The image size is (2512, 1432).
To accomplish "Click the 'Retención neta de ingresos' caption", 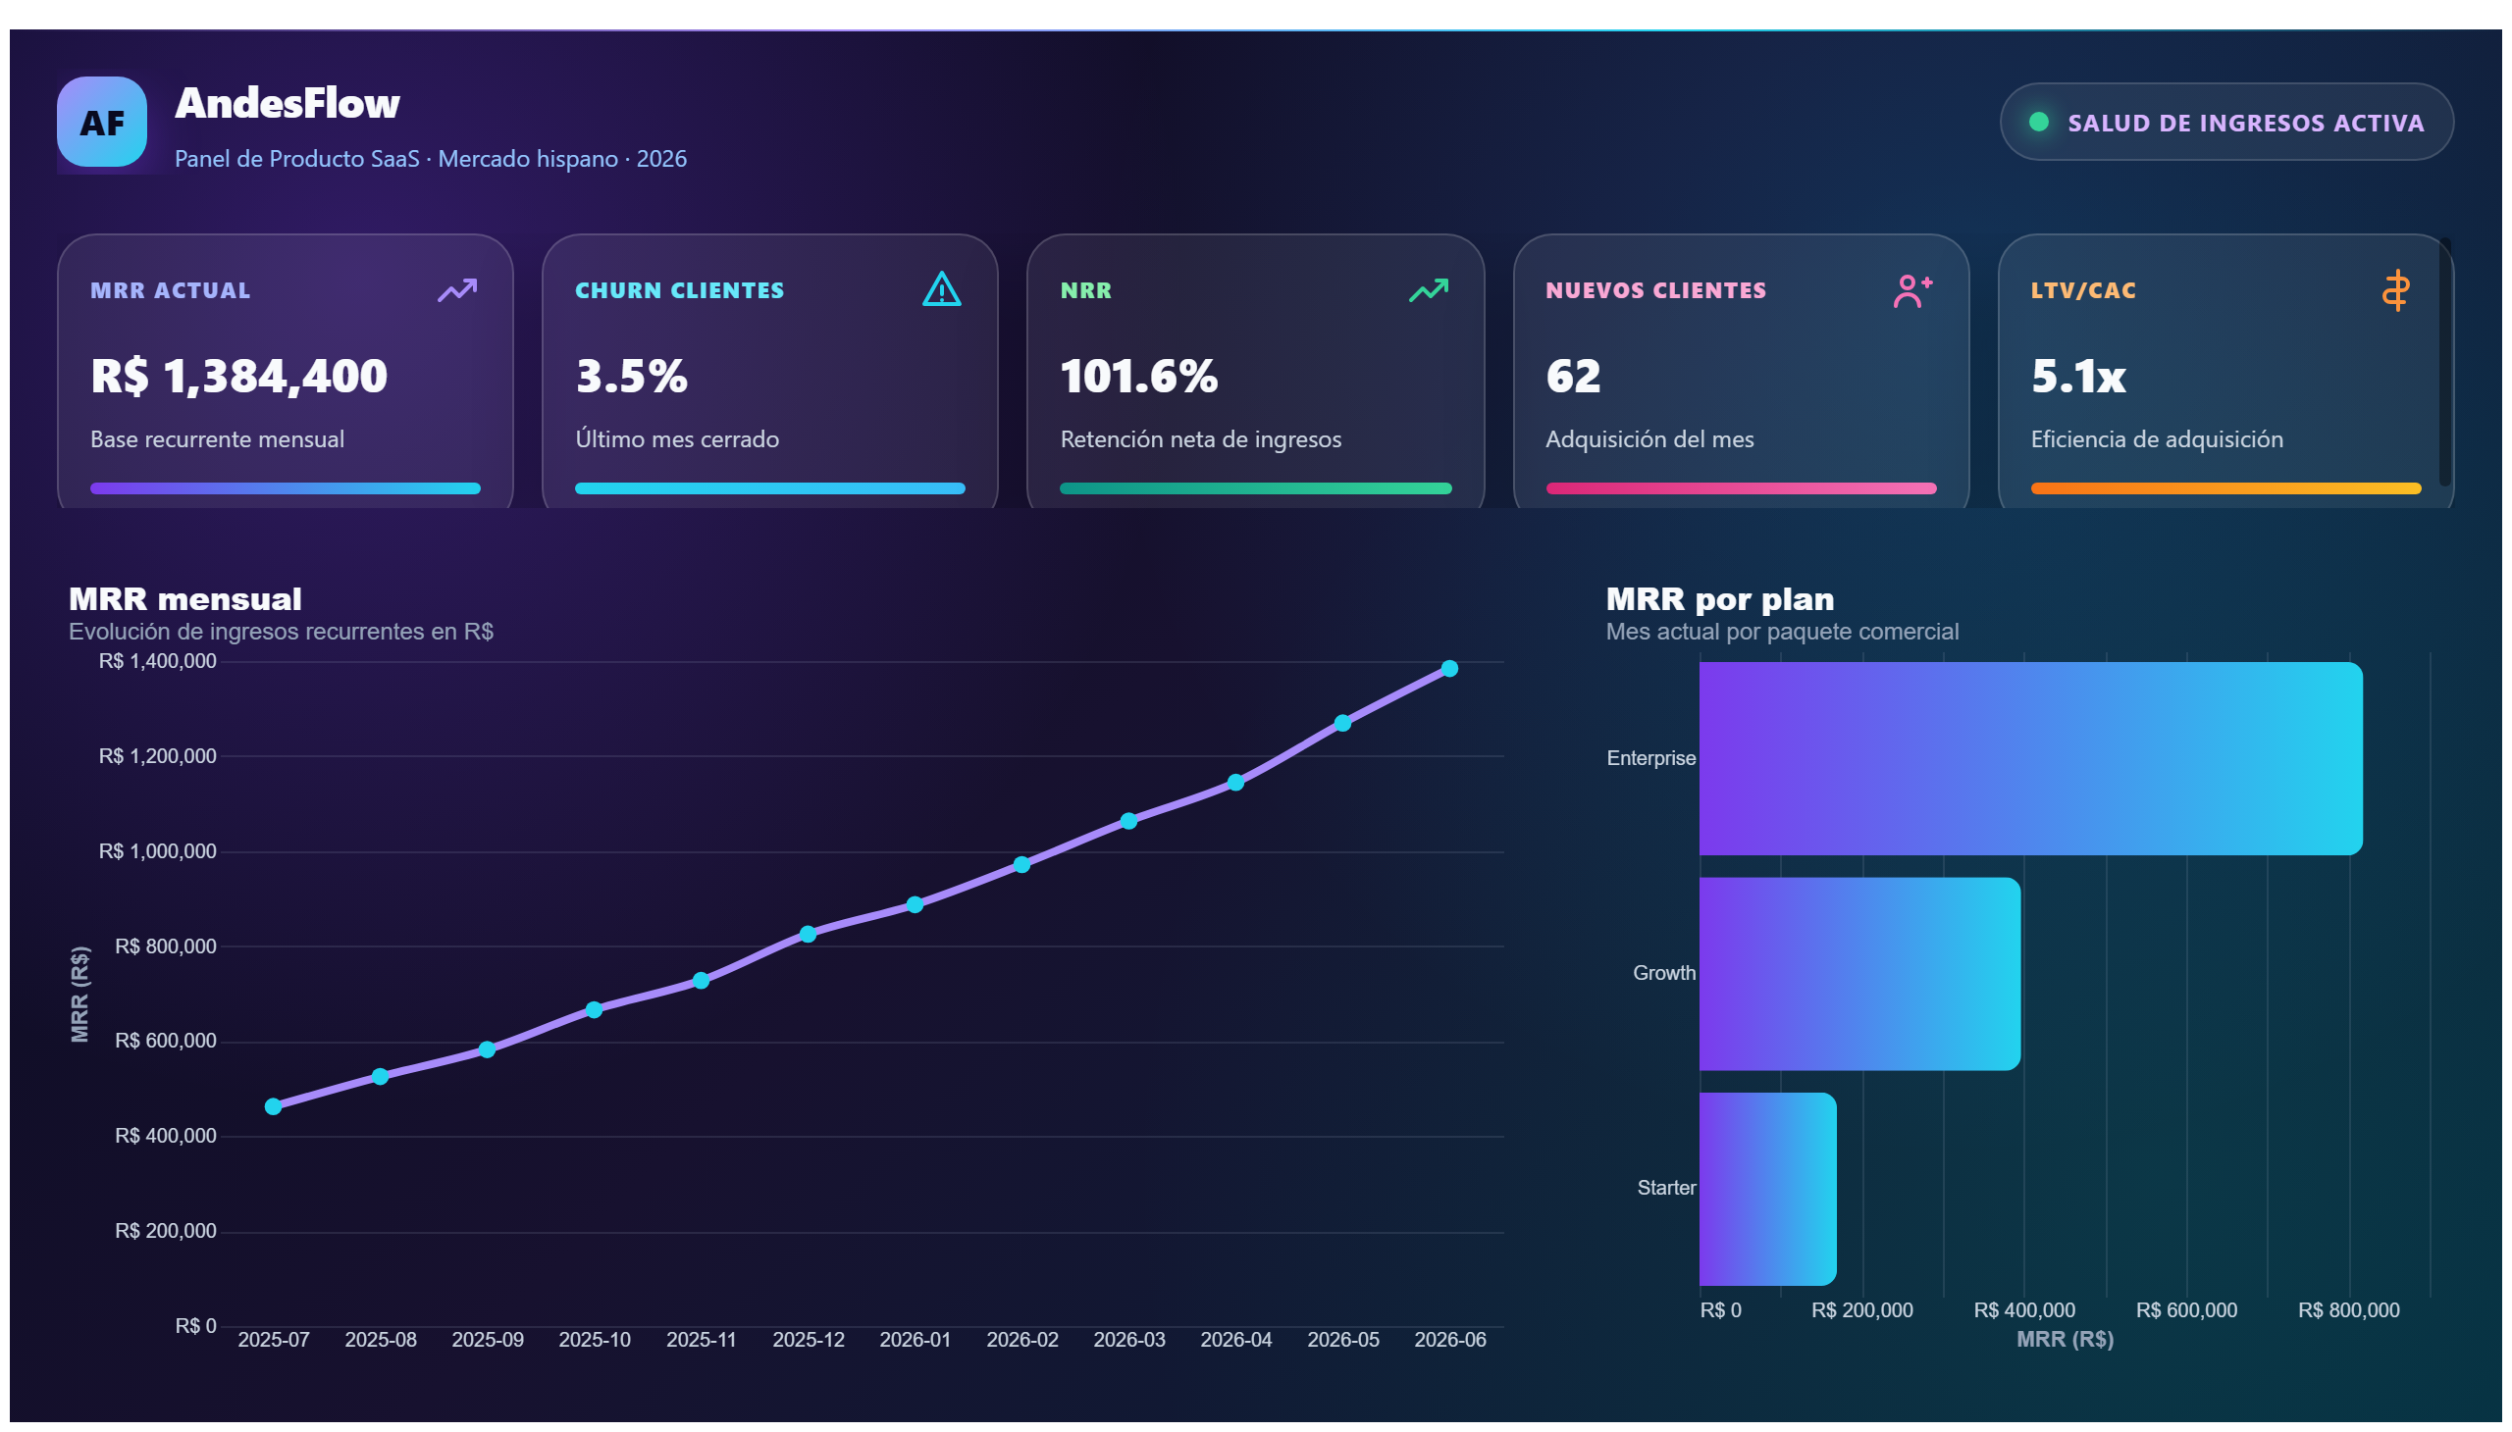I will tap(1200, 438).
